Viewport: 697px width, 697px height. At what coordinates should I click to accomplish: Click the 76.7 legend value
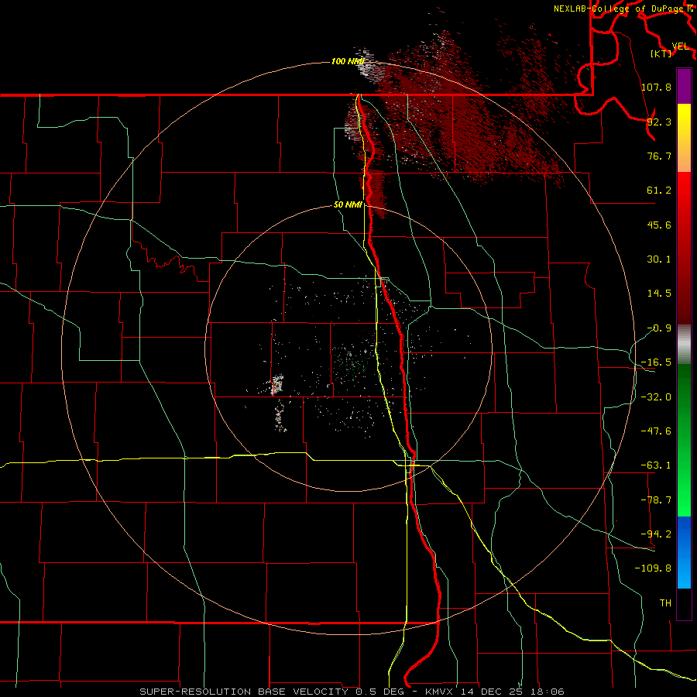click(x=659, y=156)
